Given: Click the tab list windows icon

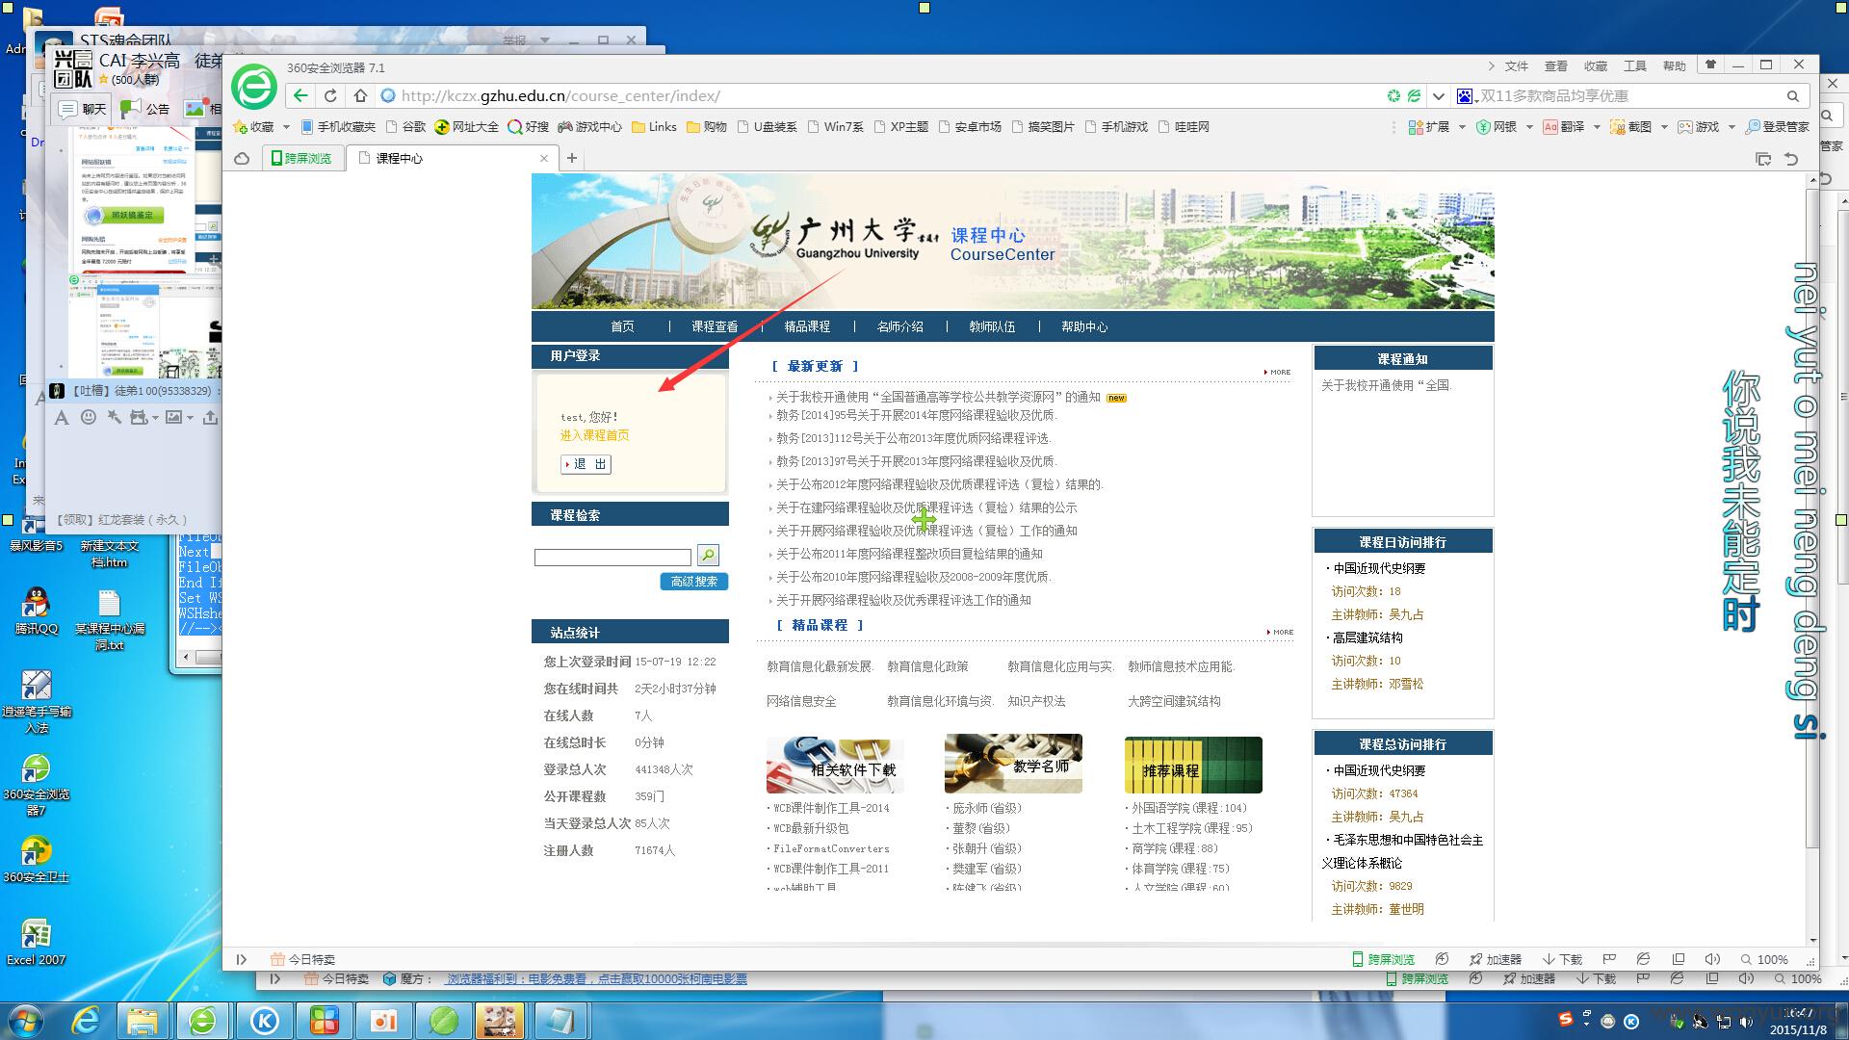Looking at the screenshot, I should [1763, 159].
